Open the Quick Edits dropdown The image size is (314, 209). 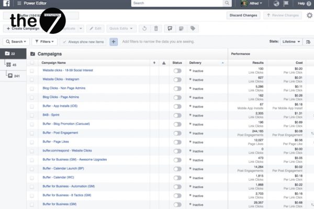(x=121, y=28)
